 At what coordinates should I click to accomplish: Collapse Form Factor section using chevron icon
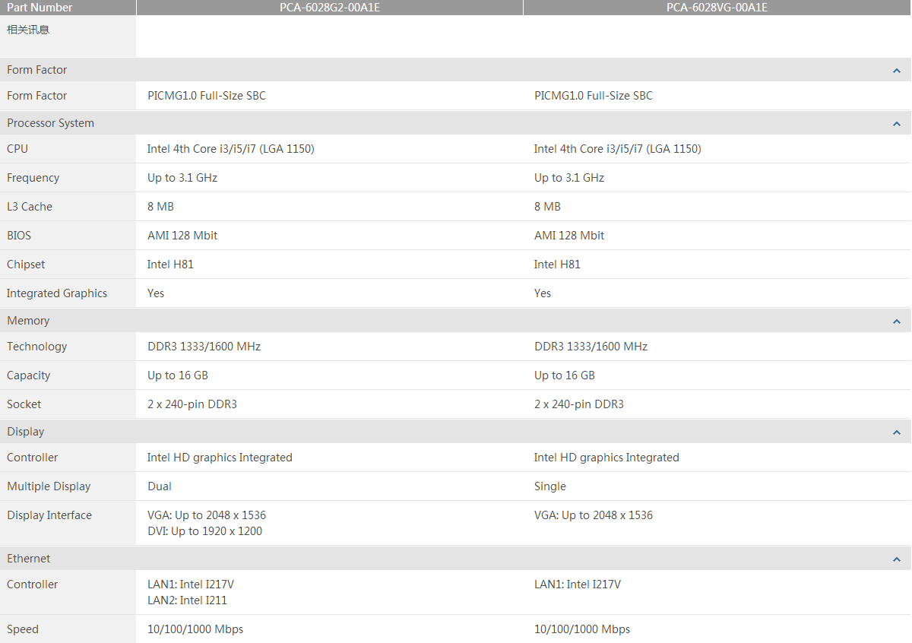896,71
